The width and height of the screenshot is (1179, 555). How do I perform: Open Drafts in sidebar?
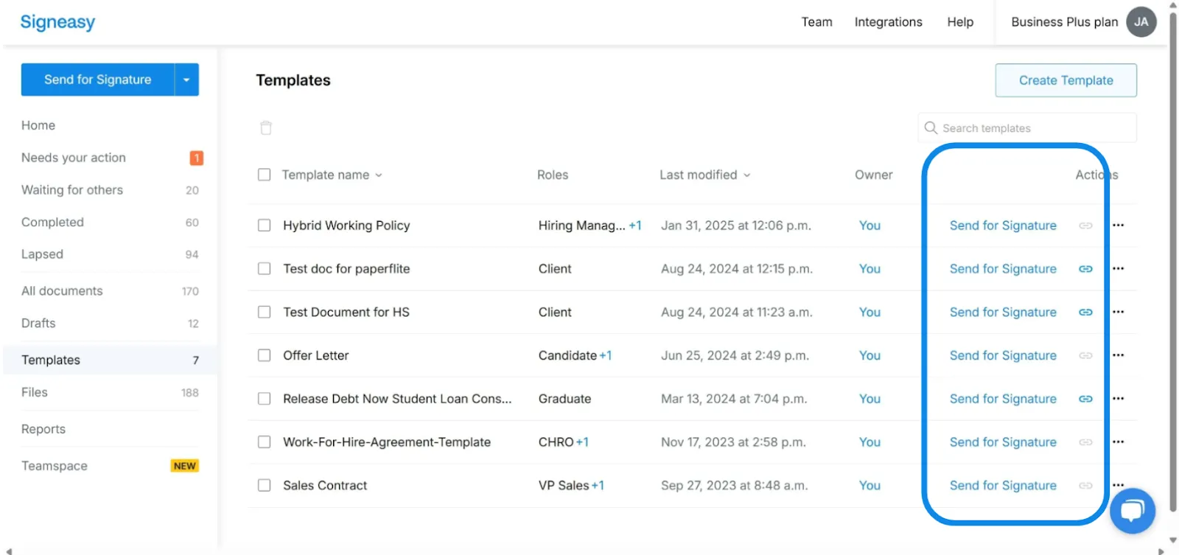pyautogui.click(x=38, y=324)
